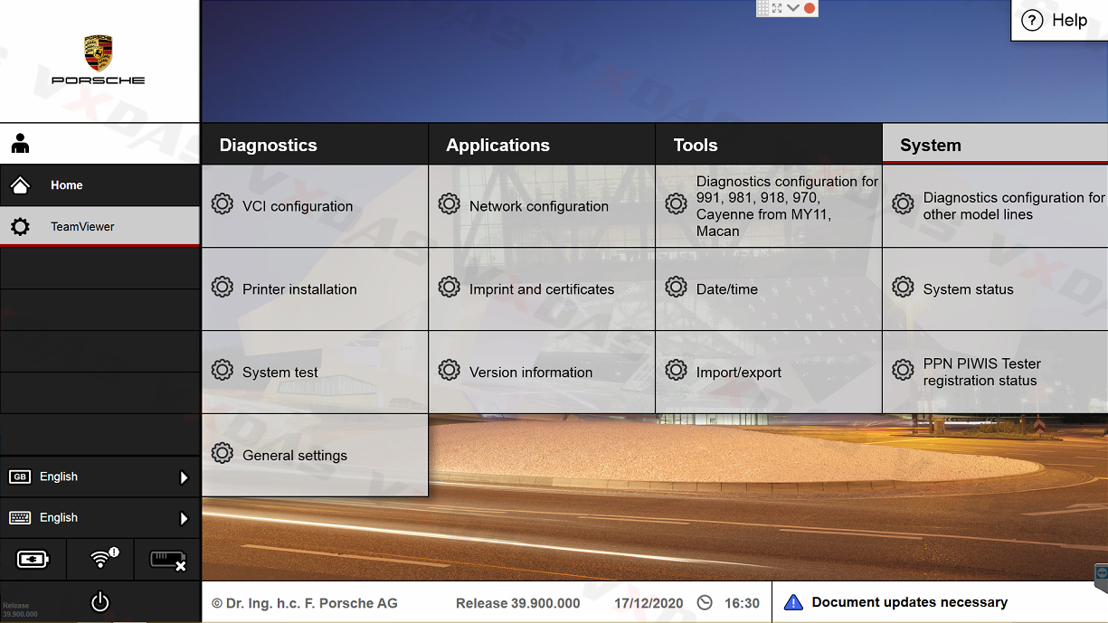Open the Help button
Image resolution: width=1108 pixels, height=623 pixels.
tap(1056, 21)
